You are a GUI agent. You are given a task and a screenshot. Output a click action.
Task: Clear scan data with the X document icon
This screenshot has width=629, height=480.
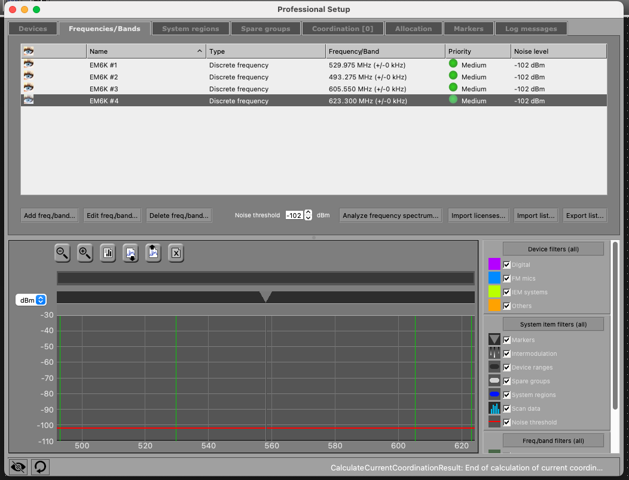(x=176, y=253)
